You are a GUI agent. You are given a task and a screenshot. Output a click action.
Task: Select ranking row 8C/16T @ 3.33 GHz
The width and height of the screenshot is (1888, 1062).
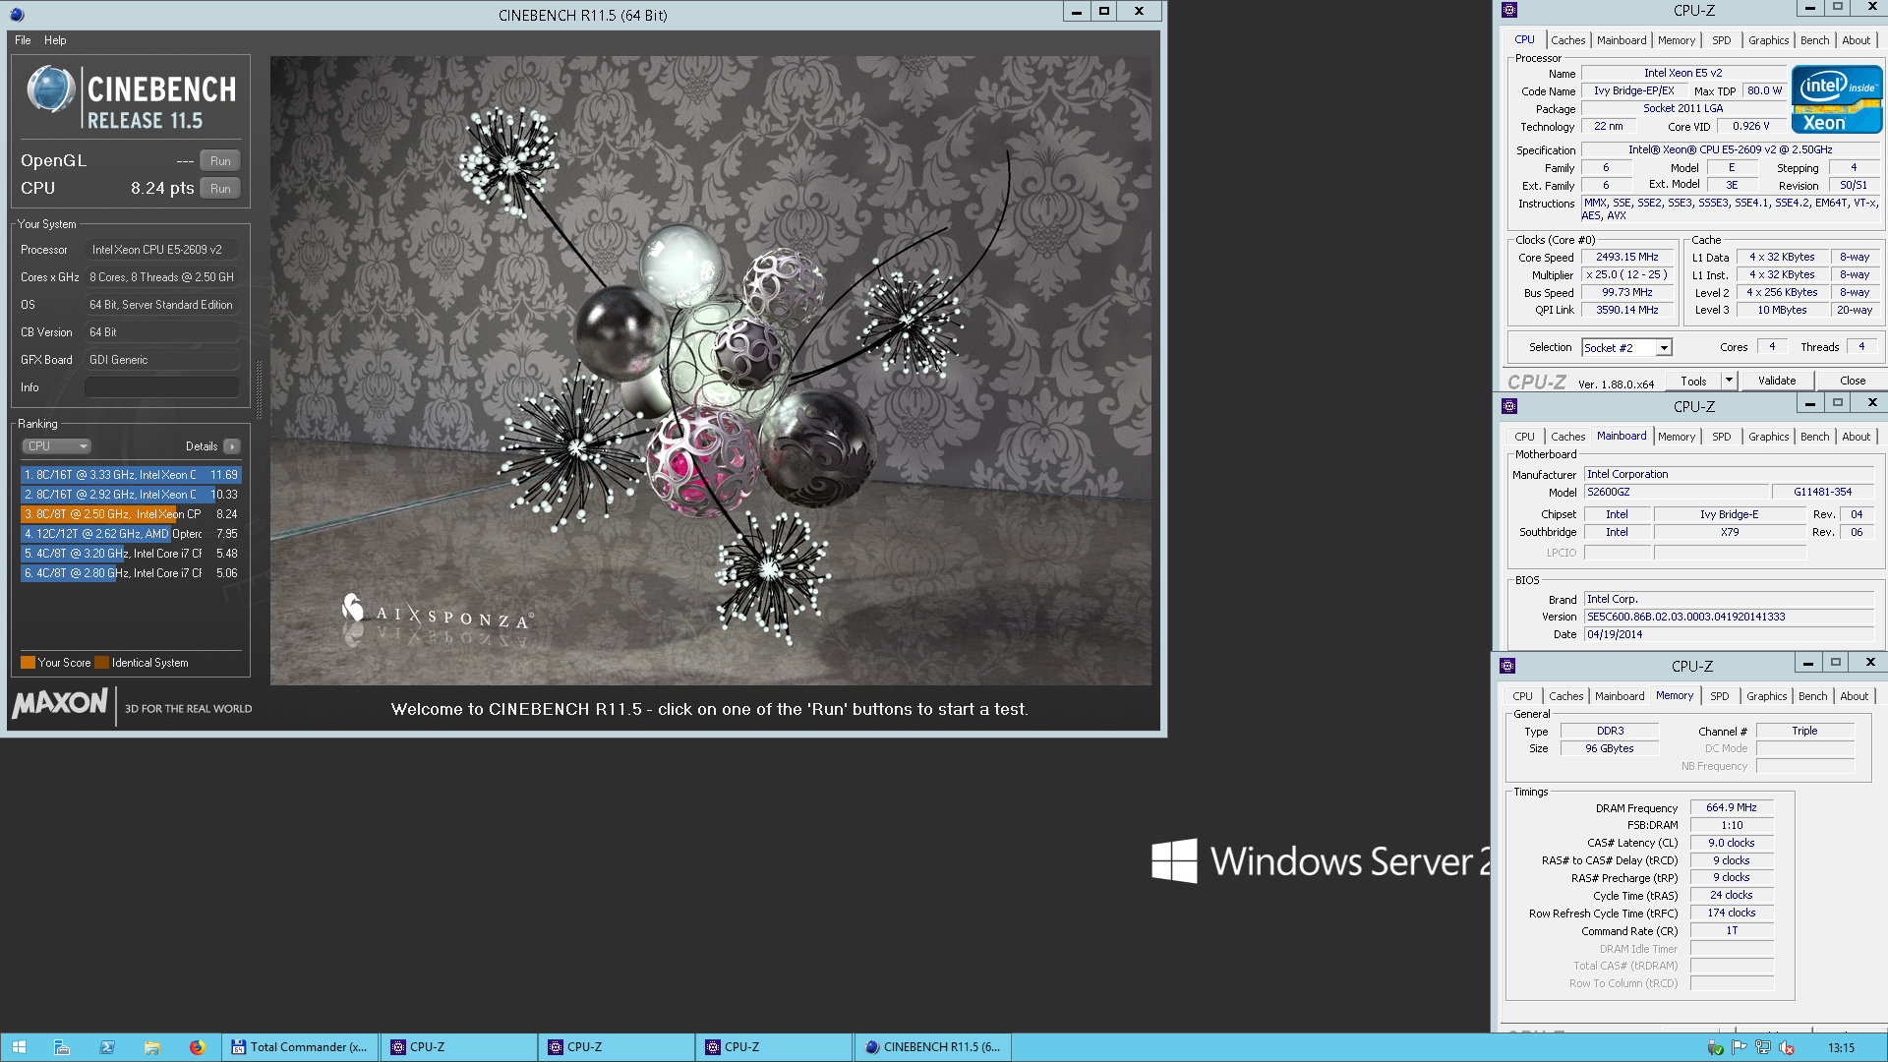[x=131, y=475]
